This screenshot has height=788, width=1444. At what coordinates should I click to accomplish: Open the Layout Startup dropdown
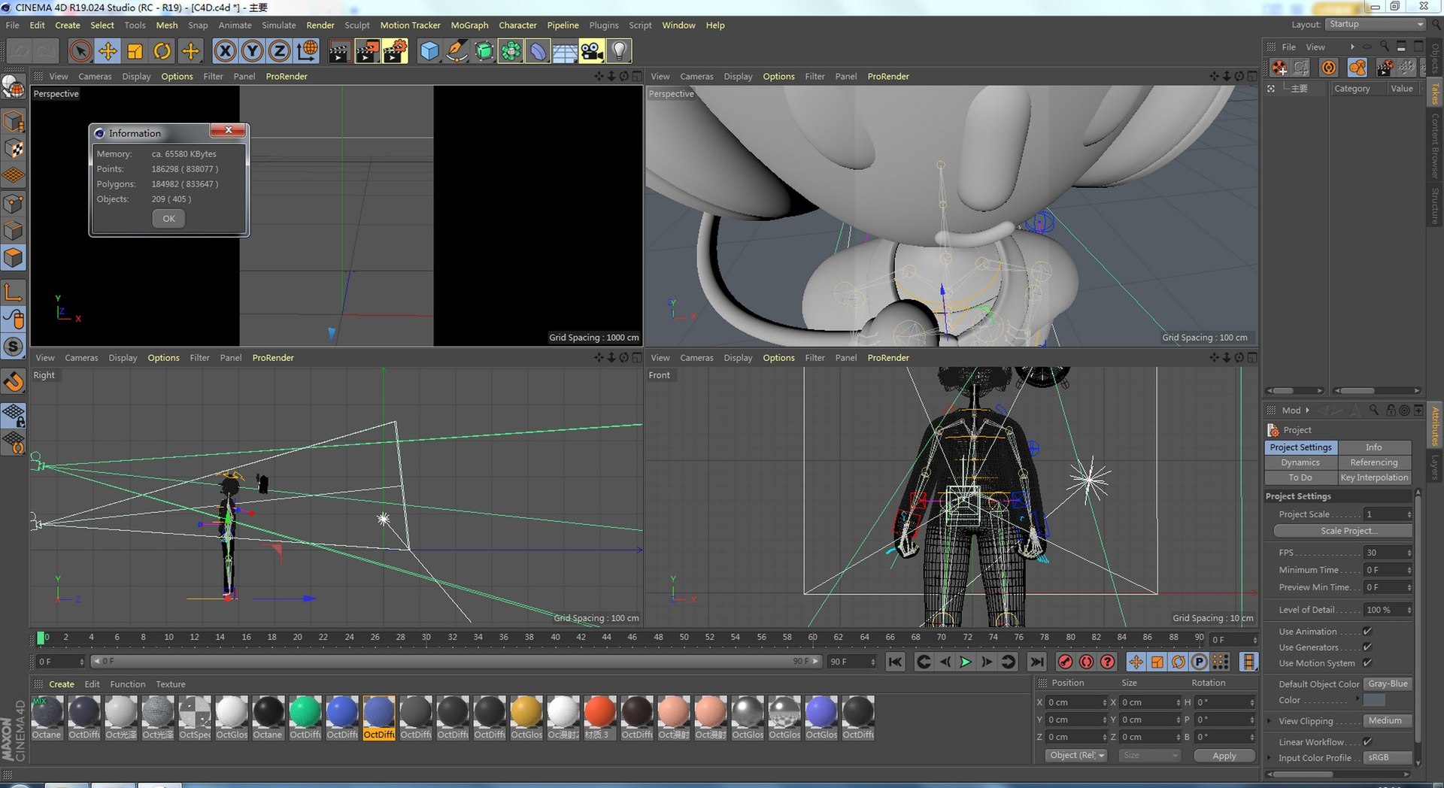tap(1375, 24)
